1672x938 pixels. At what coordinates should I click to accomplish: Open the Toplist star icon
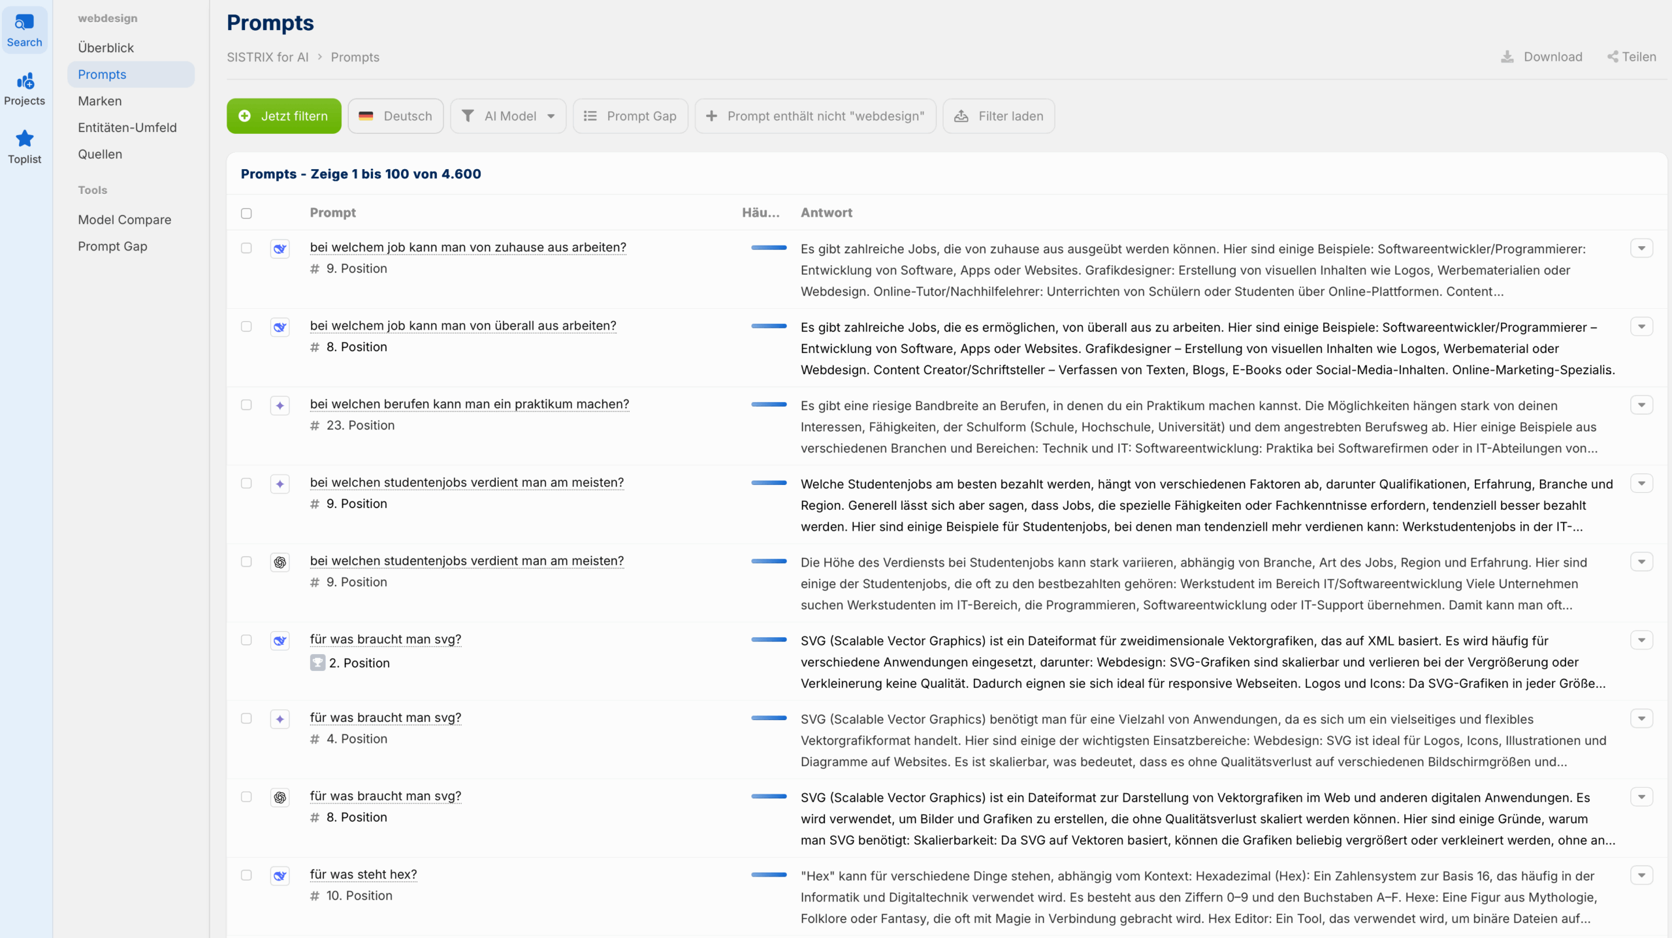[x=25, y=138]
